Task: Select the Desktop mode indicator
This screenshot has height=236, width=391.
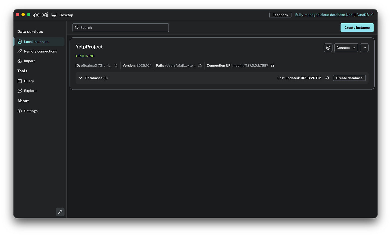Action: (54, 15)
